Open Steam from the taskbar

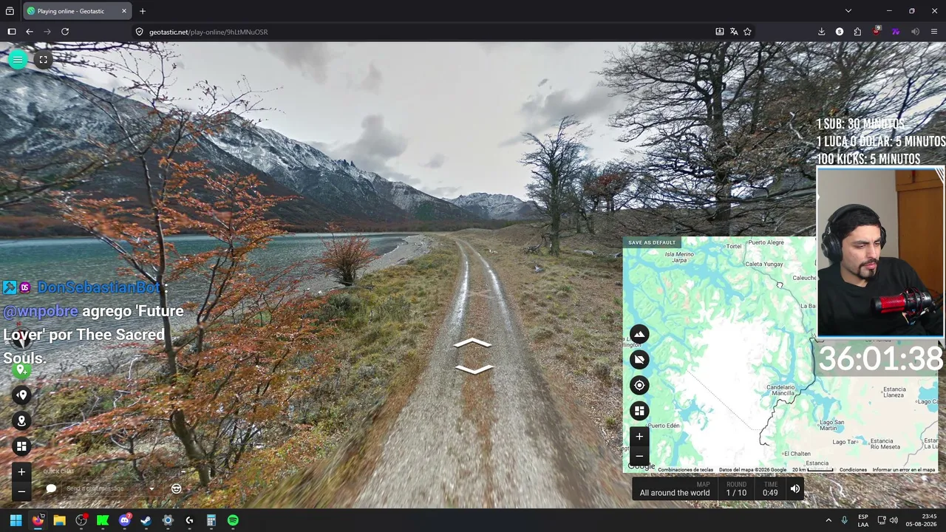point(146,520)
